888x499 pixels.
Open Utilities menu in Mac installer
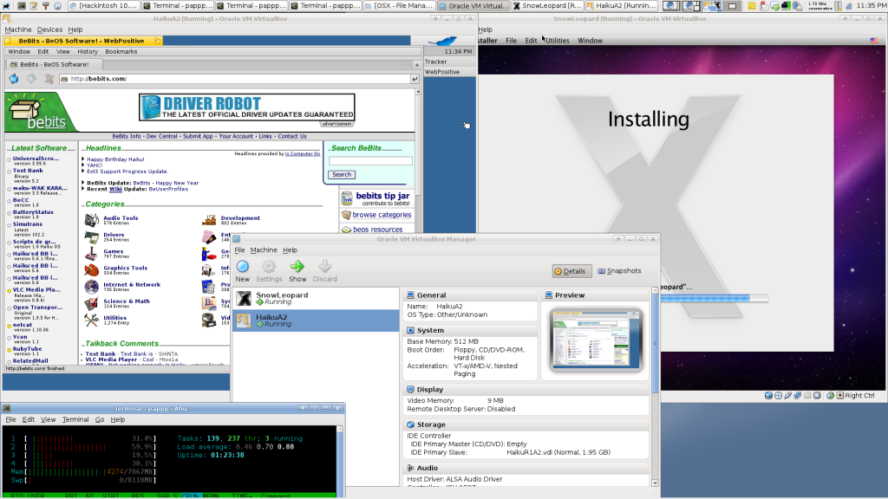pos(558,41)
